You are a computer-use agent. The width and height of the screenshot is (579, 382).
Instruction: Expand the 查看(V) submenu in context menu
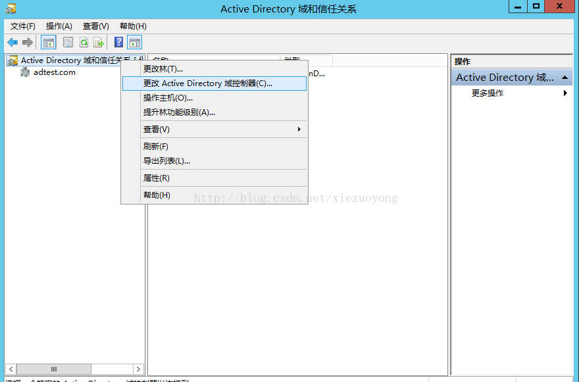[x=214, y=129]
